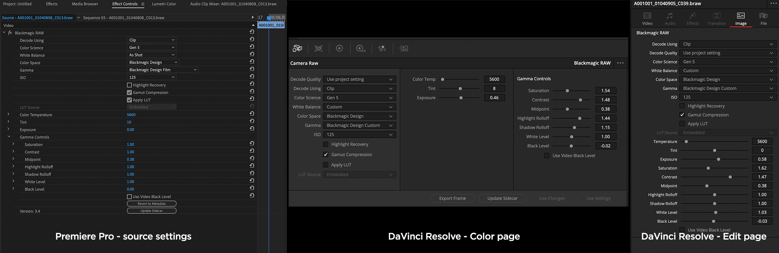Click the Use Settings button
Image resolution: width=779 pixels, height=253 pixels.
(x=598, y=198)
